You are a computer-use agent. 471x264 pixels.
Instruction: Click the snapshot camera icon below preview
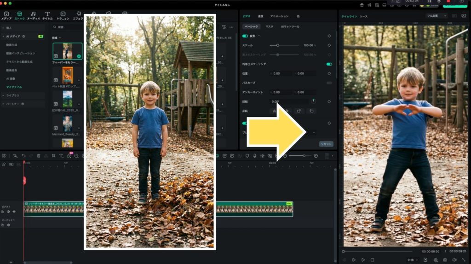pos(445,260)
